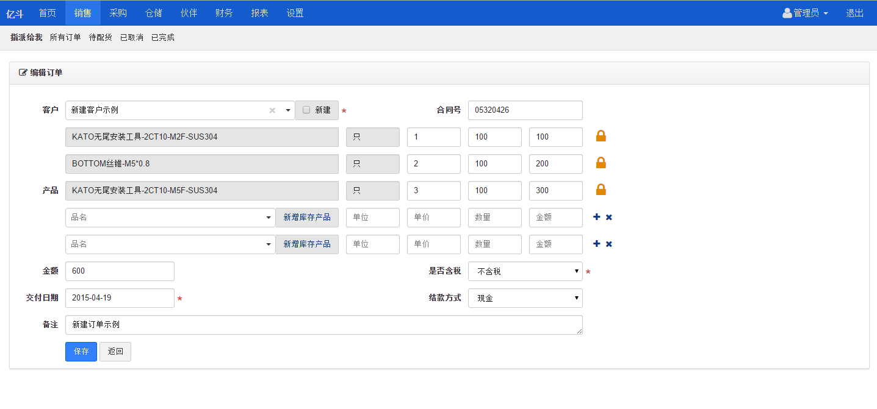Toggle the 新建 customer checkbox
The height and width of the screenshot is (409, 877).
click(x=306, y=110)
